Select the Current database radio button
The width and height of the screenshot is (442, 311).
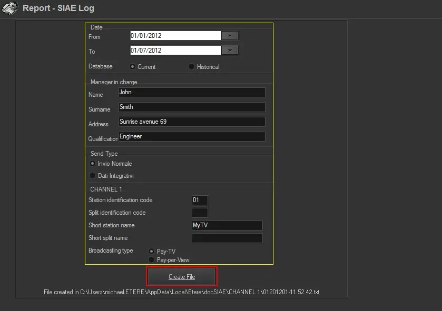pos(133,67)
